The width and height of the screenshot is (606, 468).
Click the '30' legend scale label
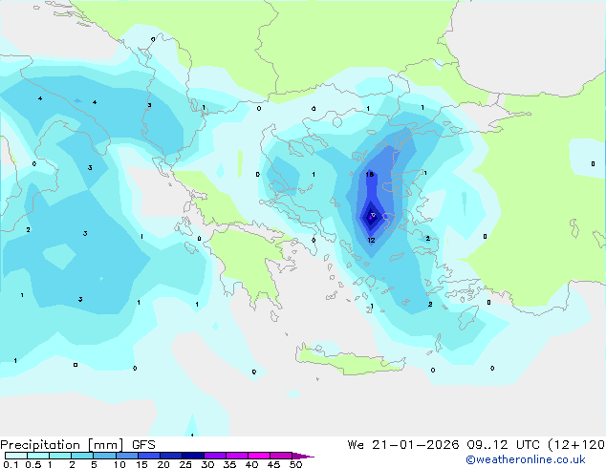click(x=207, y=464)
